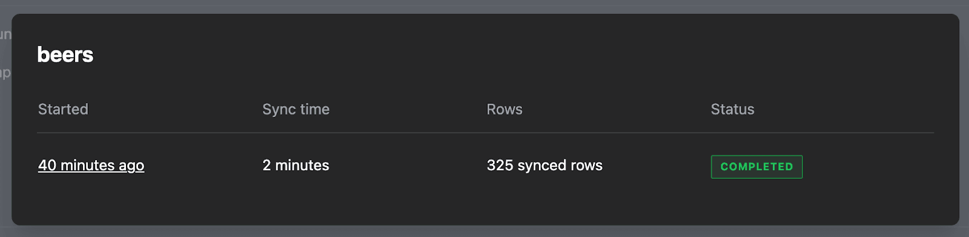Image resolution: width=969 pixels, height=237 pixels.
Task: Select the beers sync run row
Action: (485, 166)
